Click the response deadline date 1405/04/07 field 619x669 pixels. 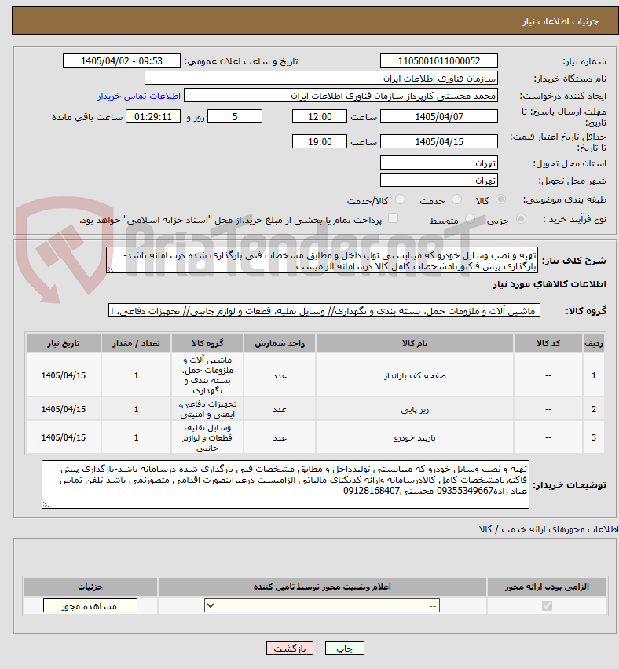click(439, 116)
